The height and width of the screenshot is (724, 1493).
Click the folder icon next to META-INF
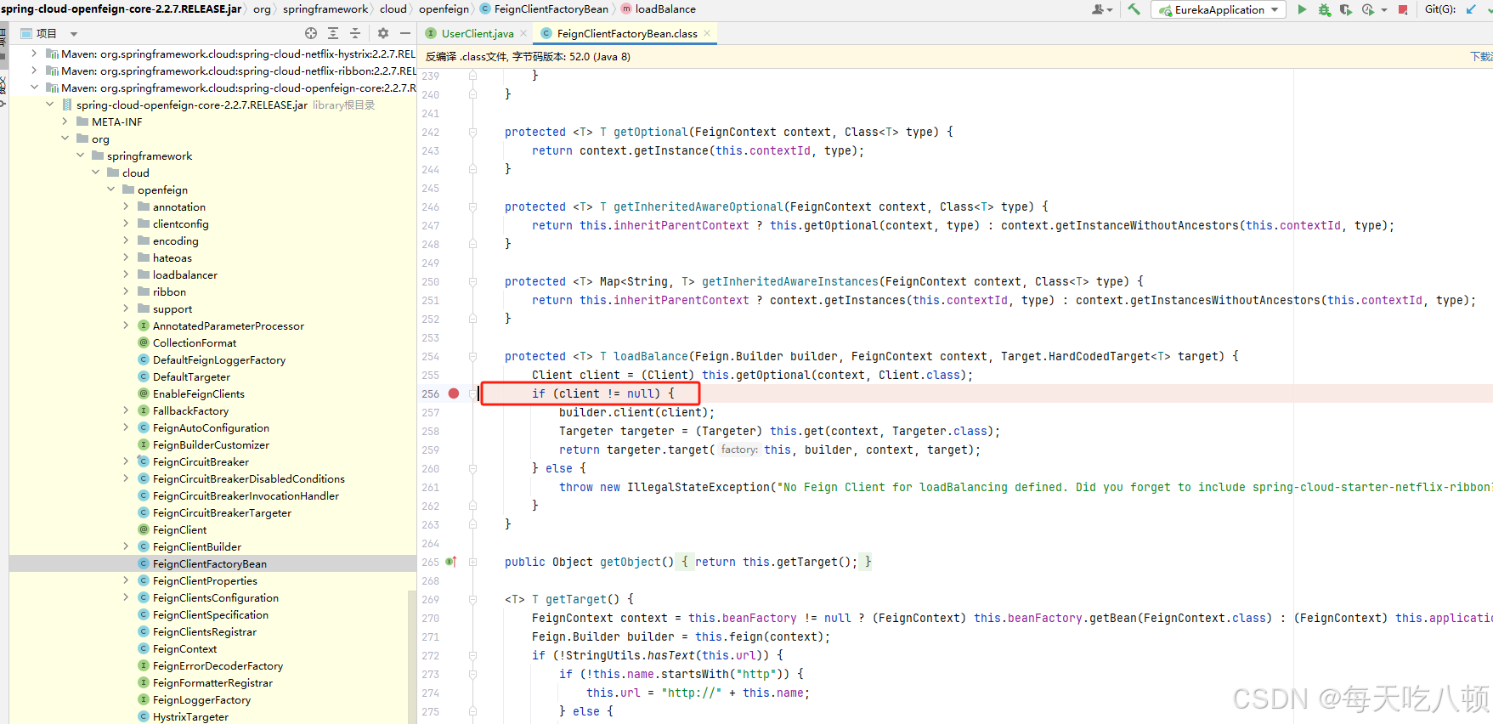coord(82,122)
